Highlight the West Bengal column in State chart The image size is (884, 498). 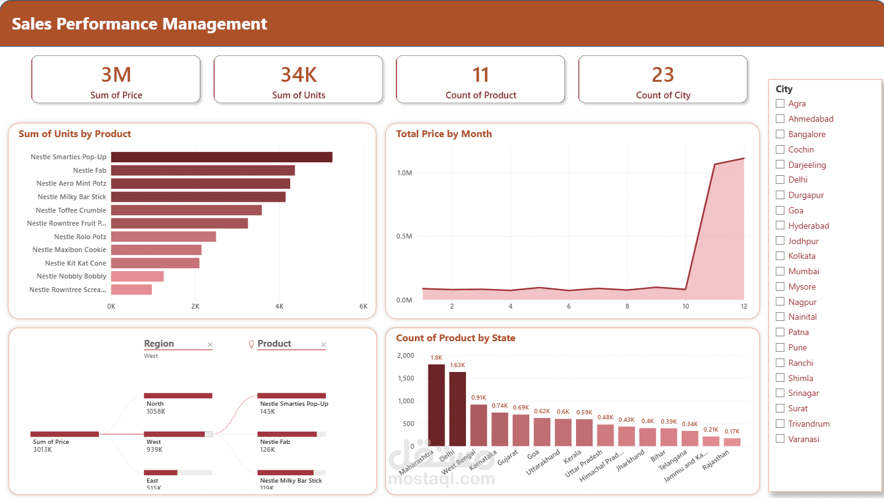[479, 425]
